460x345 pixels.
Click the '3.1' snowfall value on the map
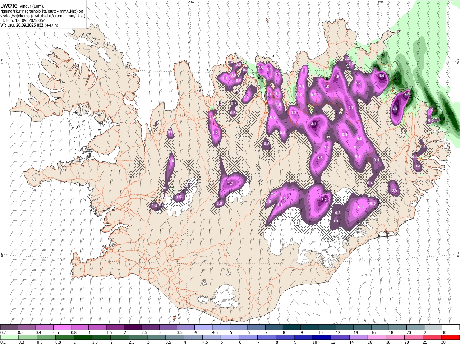(x=314, y=124)
